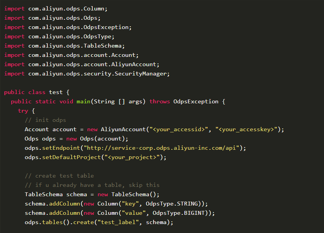Click the SecurityManager import line

[x=87, y=74]
